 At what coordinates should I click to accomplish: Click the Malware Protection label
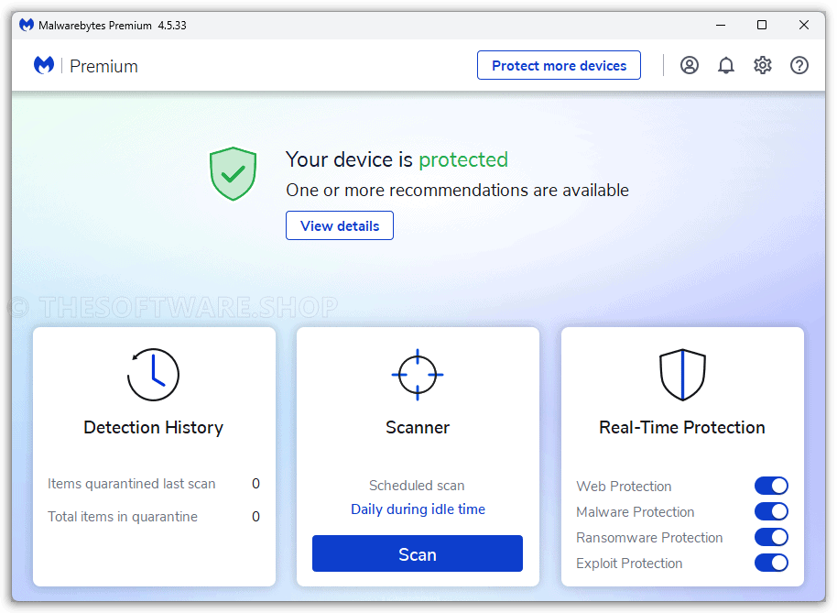pyautogui.click(x=636, y=511)
